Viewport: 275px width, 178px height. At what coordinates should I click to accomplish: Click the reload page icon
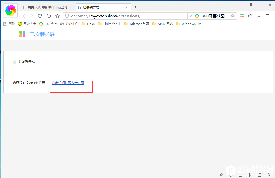(x=40, y=16)
